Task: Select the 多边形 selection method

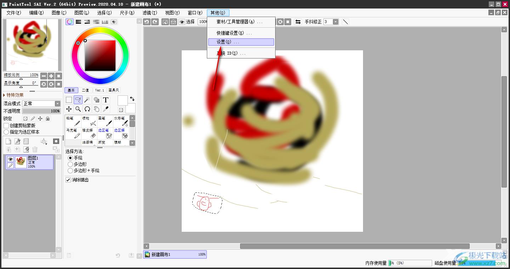Action: click(x=70, y=164)
